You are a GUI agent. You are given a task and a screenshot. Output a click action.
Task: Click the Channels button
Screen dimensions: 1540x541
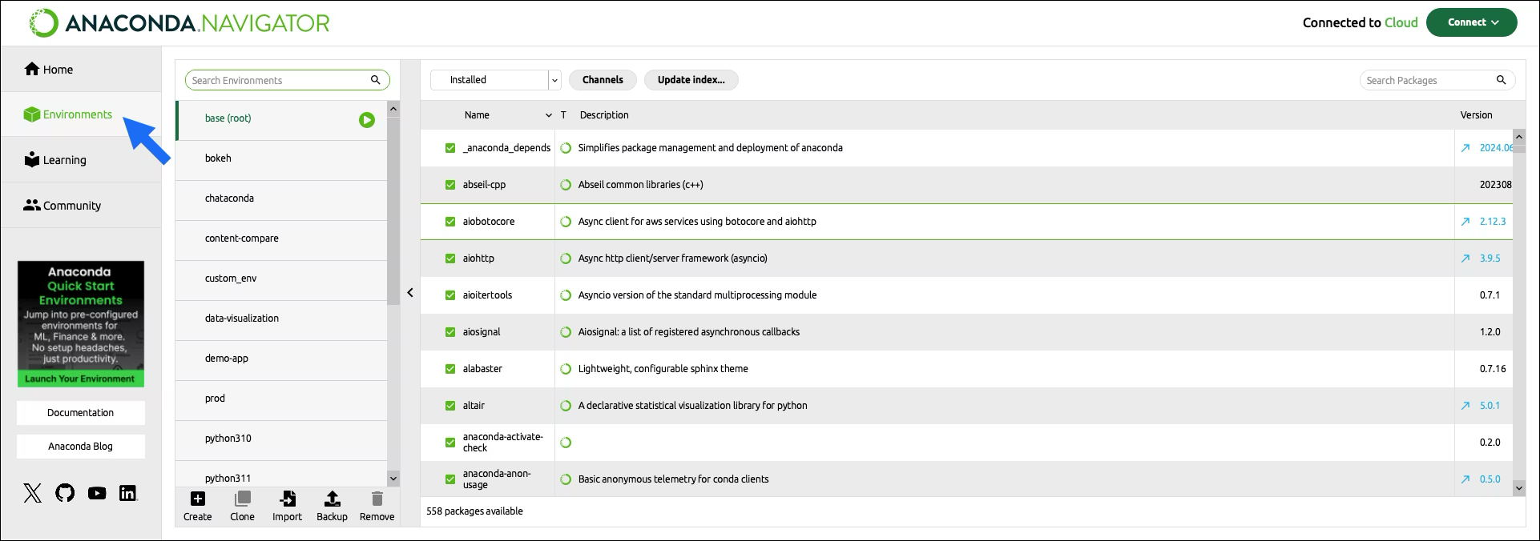coord(603,80)
